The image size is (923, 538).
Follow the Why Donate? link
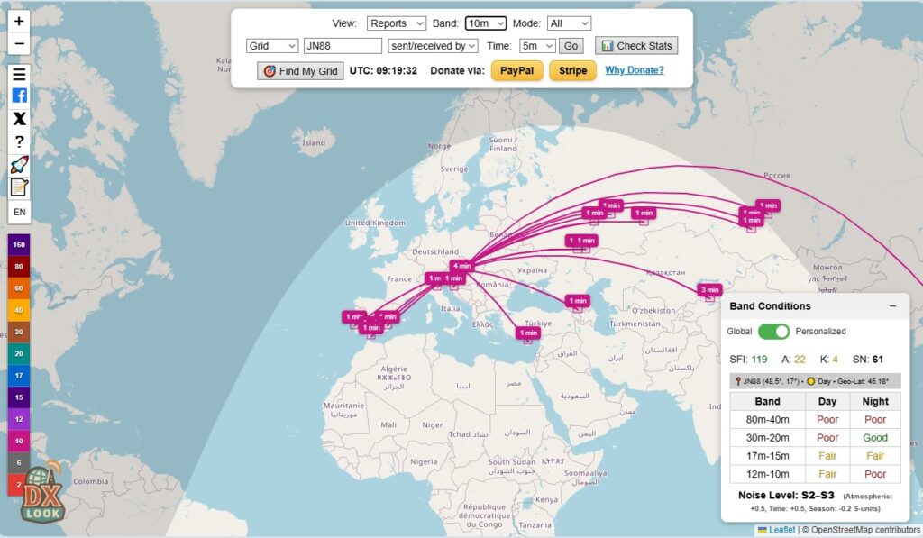pos(634,70)
